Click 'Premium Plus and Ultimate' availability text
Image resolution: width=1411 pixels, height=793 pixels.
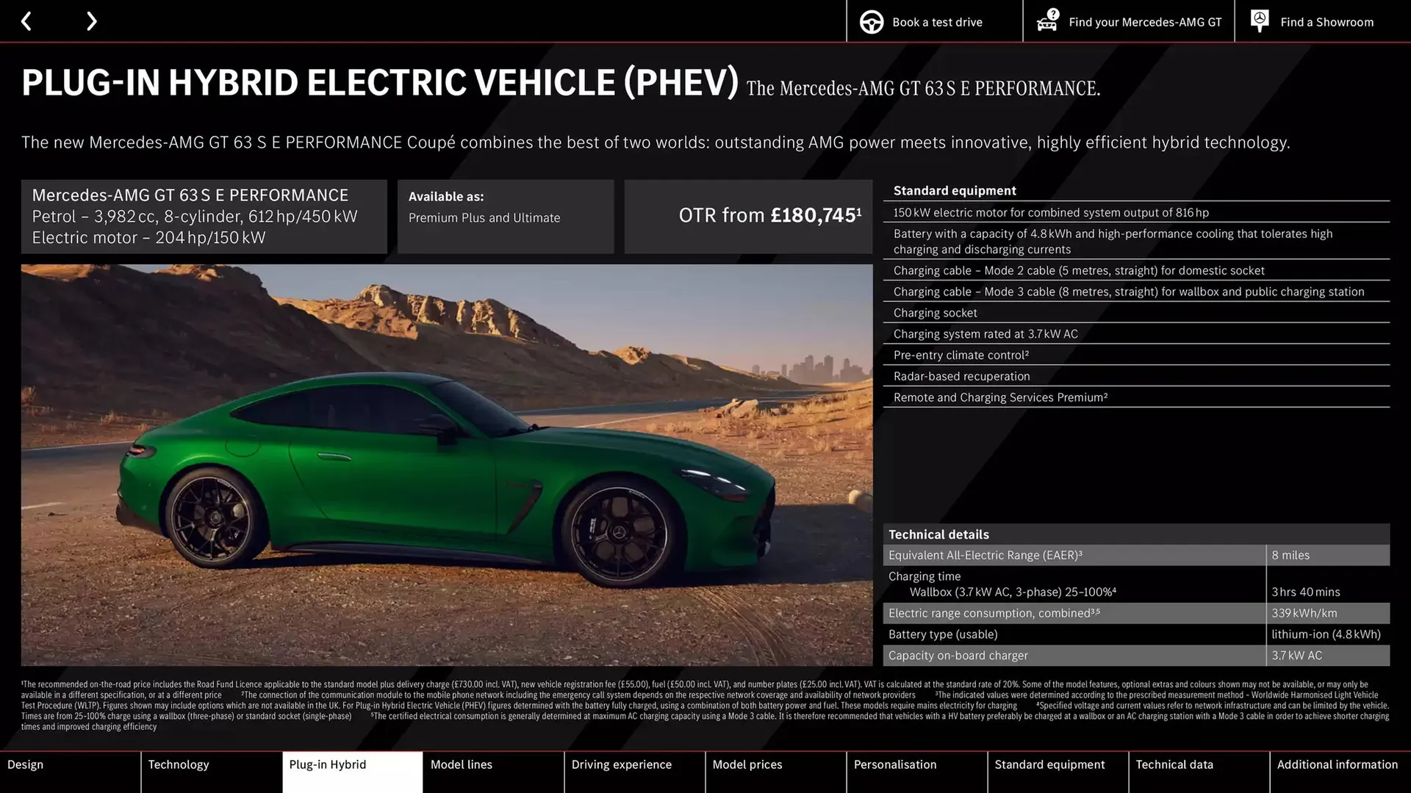[x=484, y=218]
